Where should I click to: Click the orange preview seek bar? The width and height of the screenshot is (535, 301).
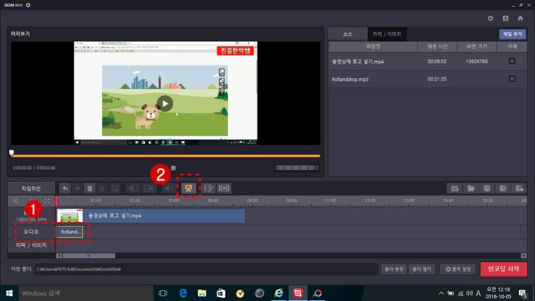point(166,156)
